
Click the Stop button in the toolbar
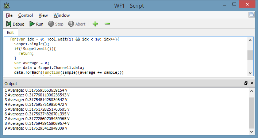point(56,24)
